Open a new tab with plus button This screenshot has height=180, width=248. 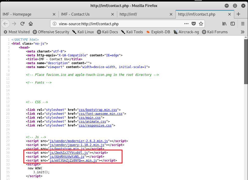pyautogui.click(x=238, y=14)
